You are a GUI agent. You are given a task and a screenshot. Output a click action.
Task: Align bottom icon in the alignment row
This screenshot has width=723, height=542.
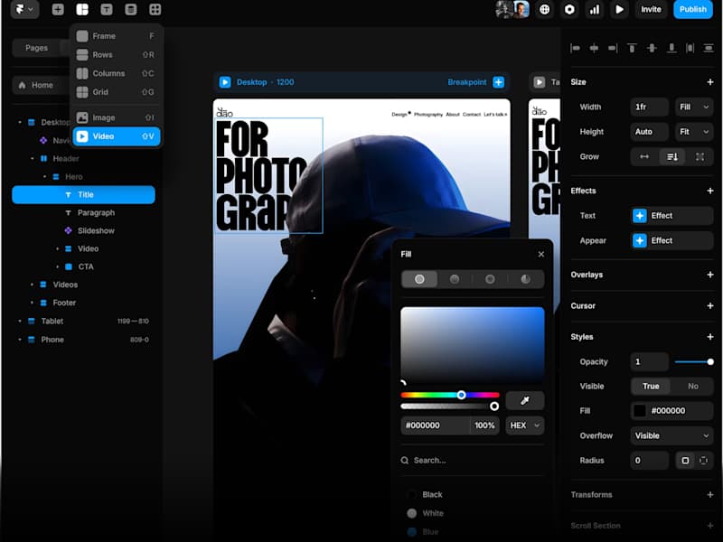coord(671,48)
